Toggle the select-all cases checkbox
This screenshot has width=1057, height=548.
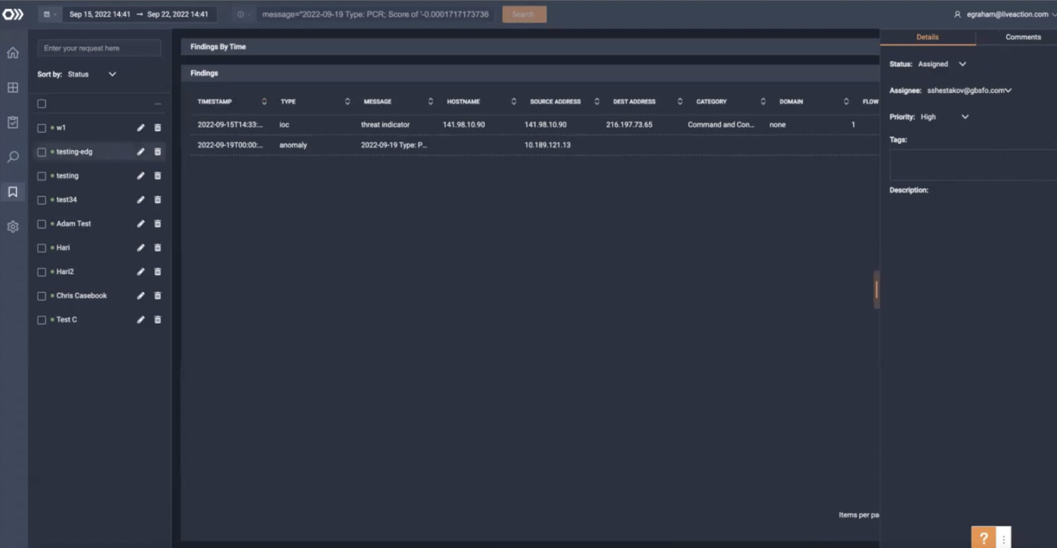point(42,104)
